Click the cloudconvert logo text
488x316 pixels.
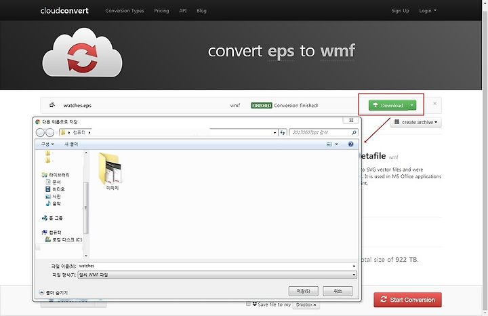click(64, 11)
